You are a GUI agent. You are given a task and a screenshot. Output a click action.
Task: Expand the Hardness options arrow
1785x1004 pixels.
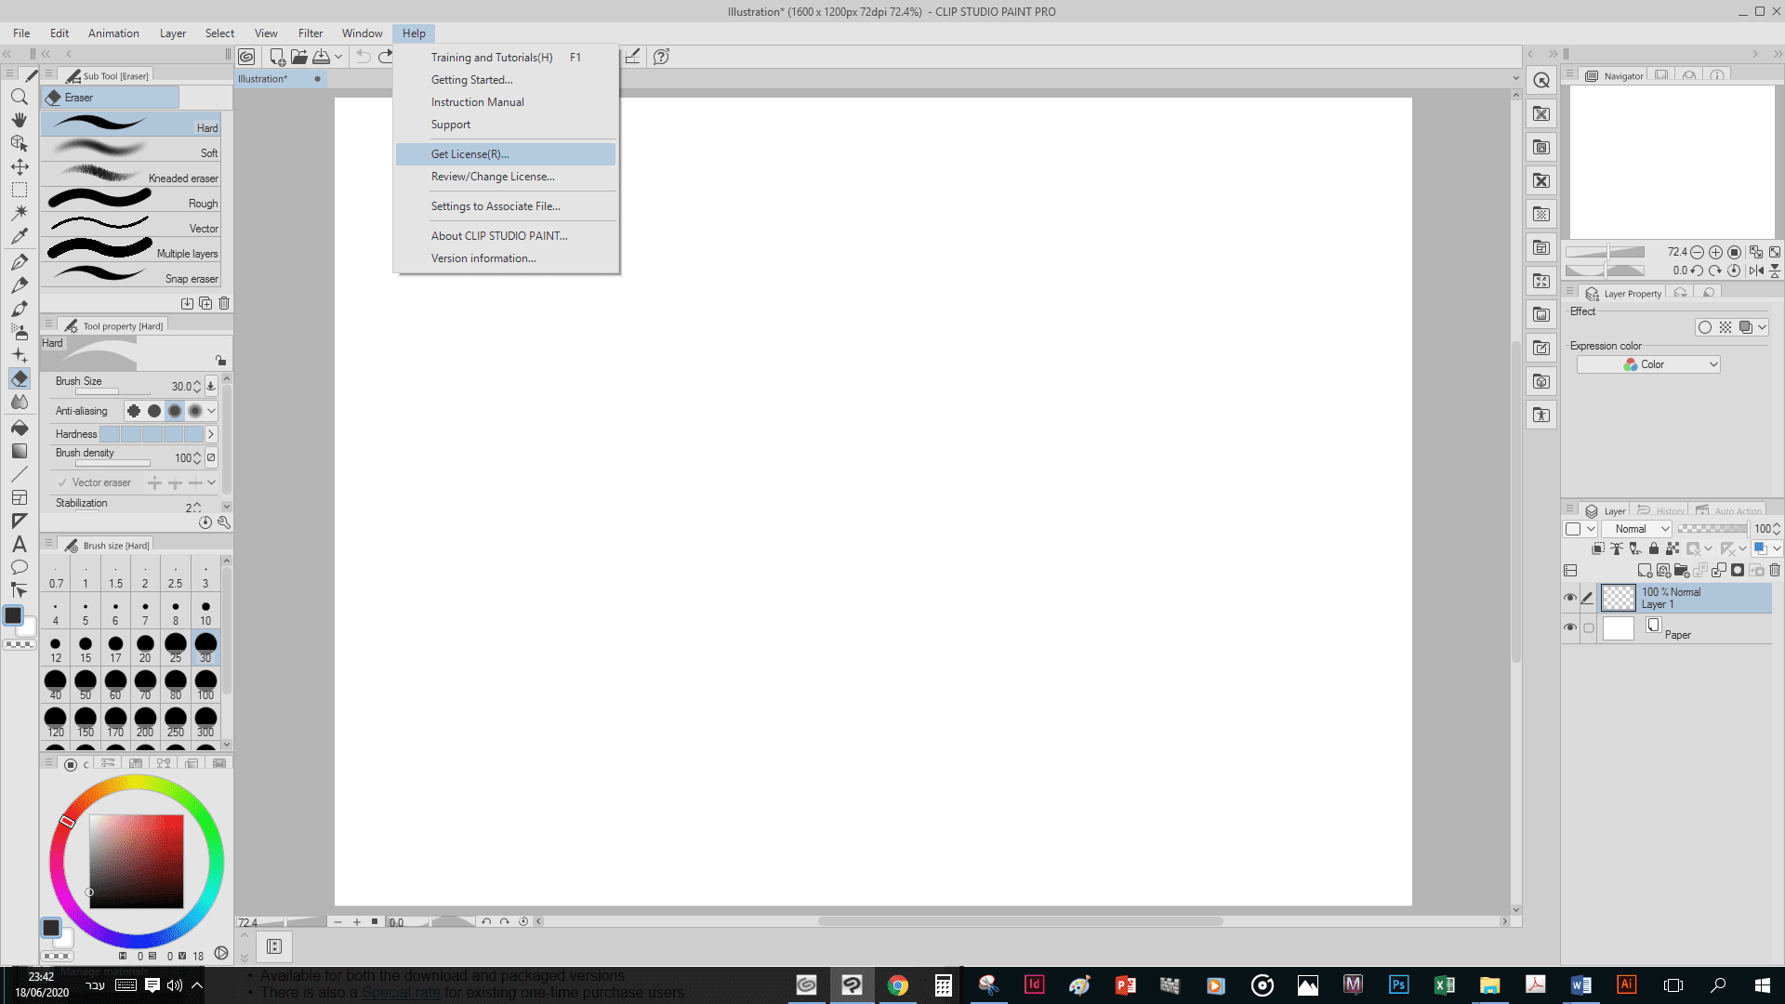click(211, 434)
